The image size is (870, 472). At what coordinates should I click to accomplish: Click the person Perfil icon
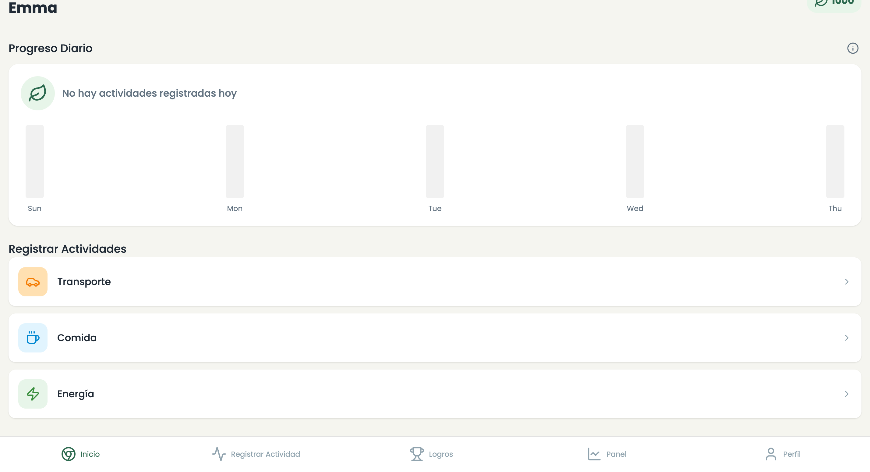(771, 454)
